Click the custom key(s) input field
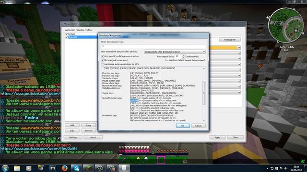Viewport: 307px width, 172px height. pyautogui.click(x=153, y=46)
